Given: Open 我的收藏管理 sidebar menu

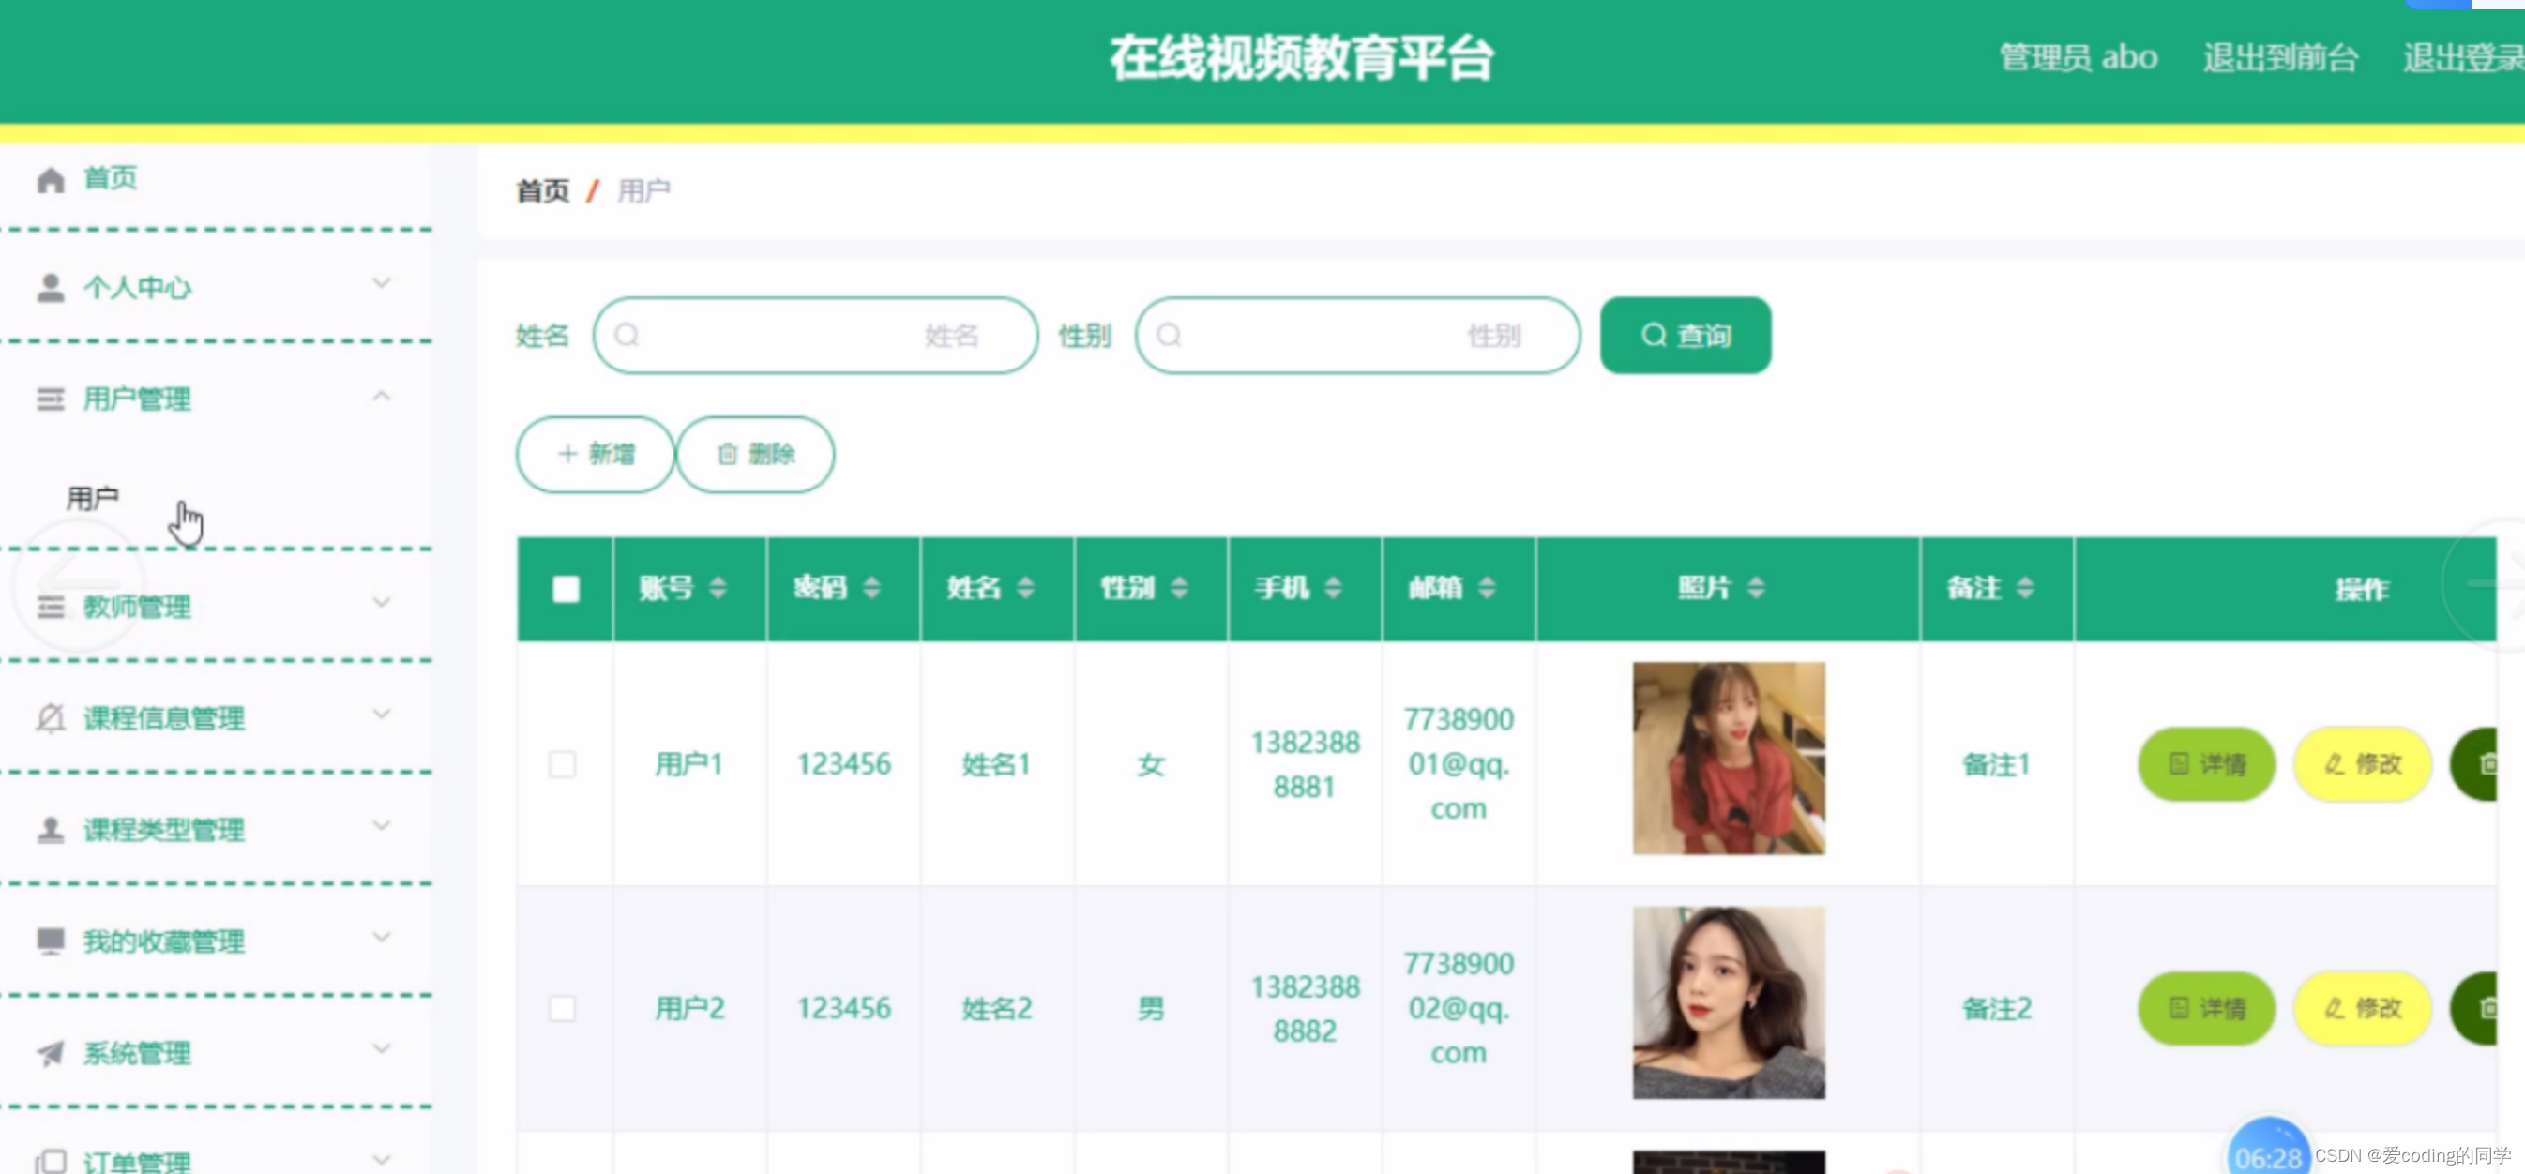Looking at the screenshot, I should (164, 941).
